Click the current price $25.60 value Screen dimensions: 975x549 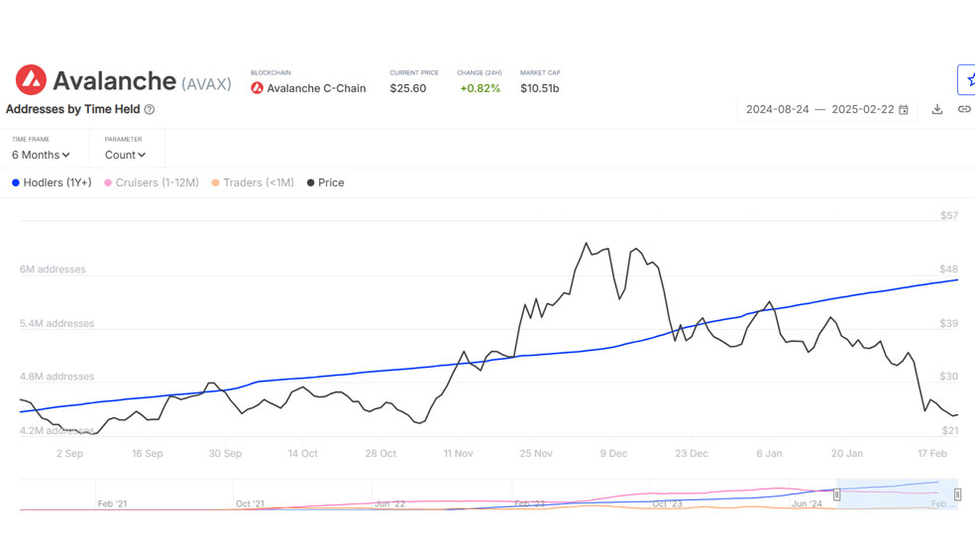[408, 88]
